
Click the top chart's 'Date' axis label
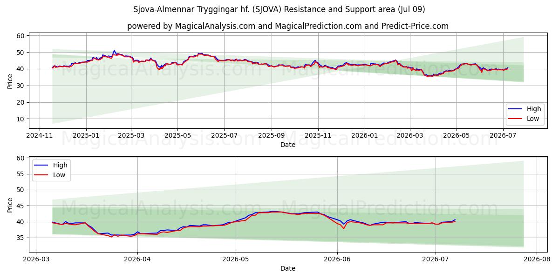pyautogui.click(x=288, y=145)
